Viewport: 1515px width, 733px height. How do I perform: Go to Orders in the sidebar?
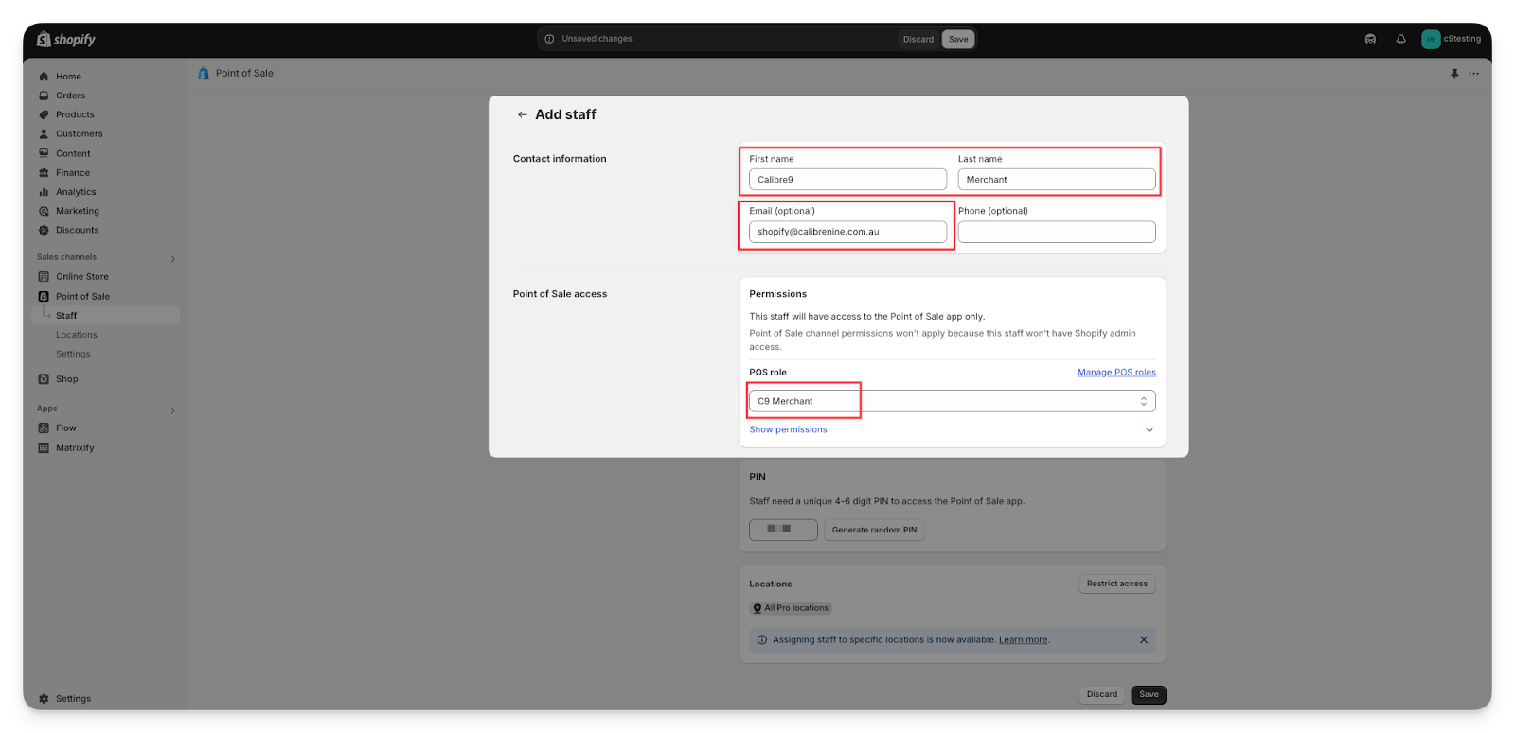coord(70,96)
